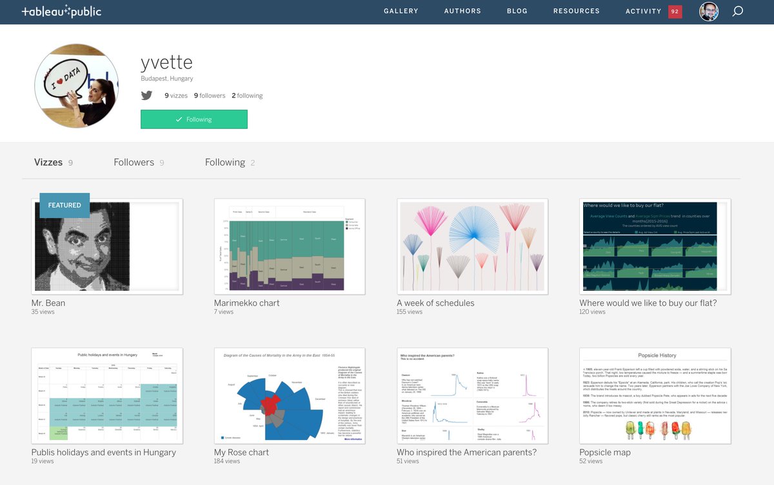Image resolution: width=774 pixels, height=485 pixels.
Task: Open the flat-buying viz thumbnail
Action: [x=655, y=246]
